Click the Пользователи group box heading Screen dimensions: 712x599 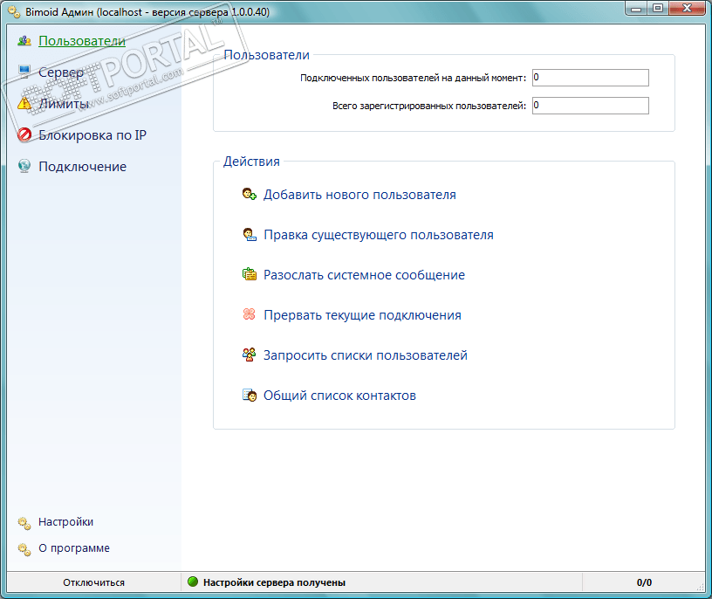pyautogui.click(x=266, y=55)
